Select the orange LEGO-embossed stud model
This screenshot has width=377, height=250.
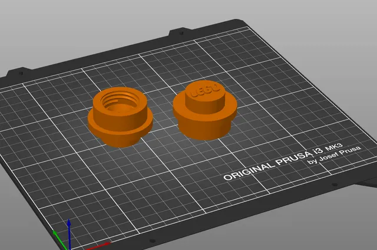tap(205, 110)
